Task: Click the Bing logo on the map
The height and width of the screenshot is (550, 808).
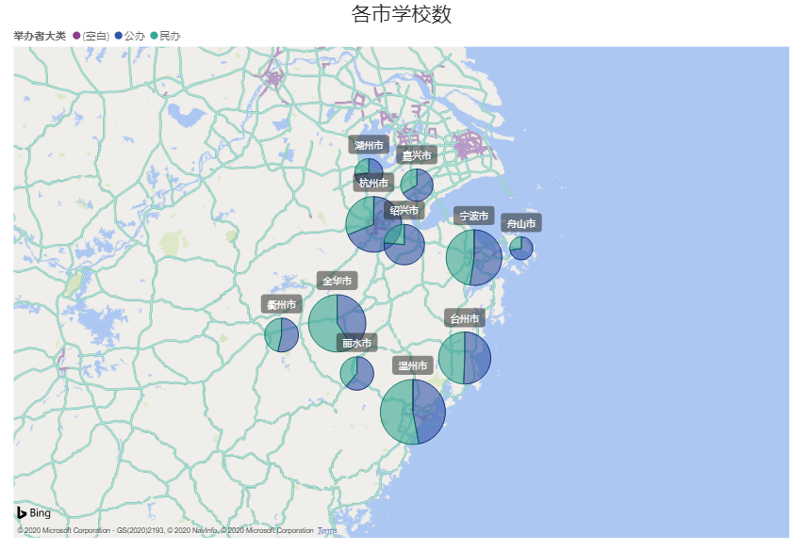Action: pyautogui.click(x=33, y=513)
